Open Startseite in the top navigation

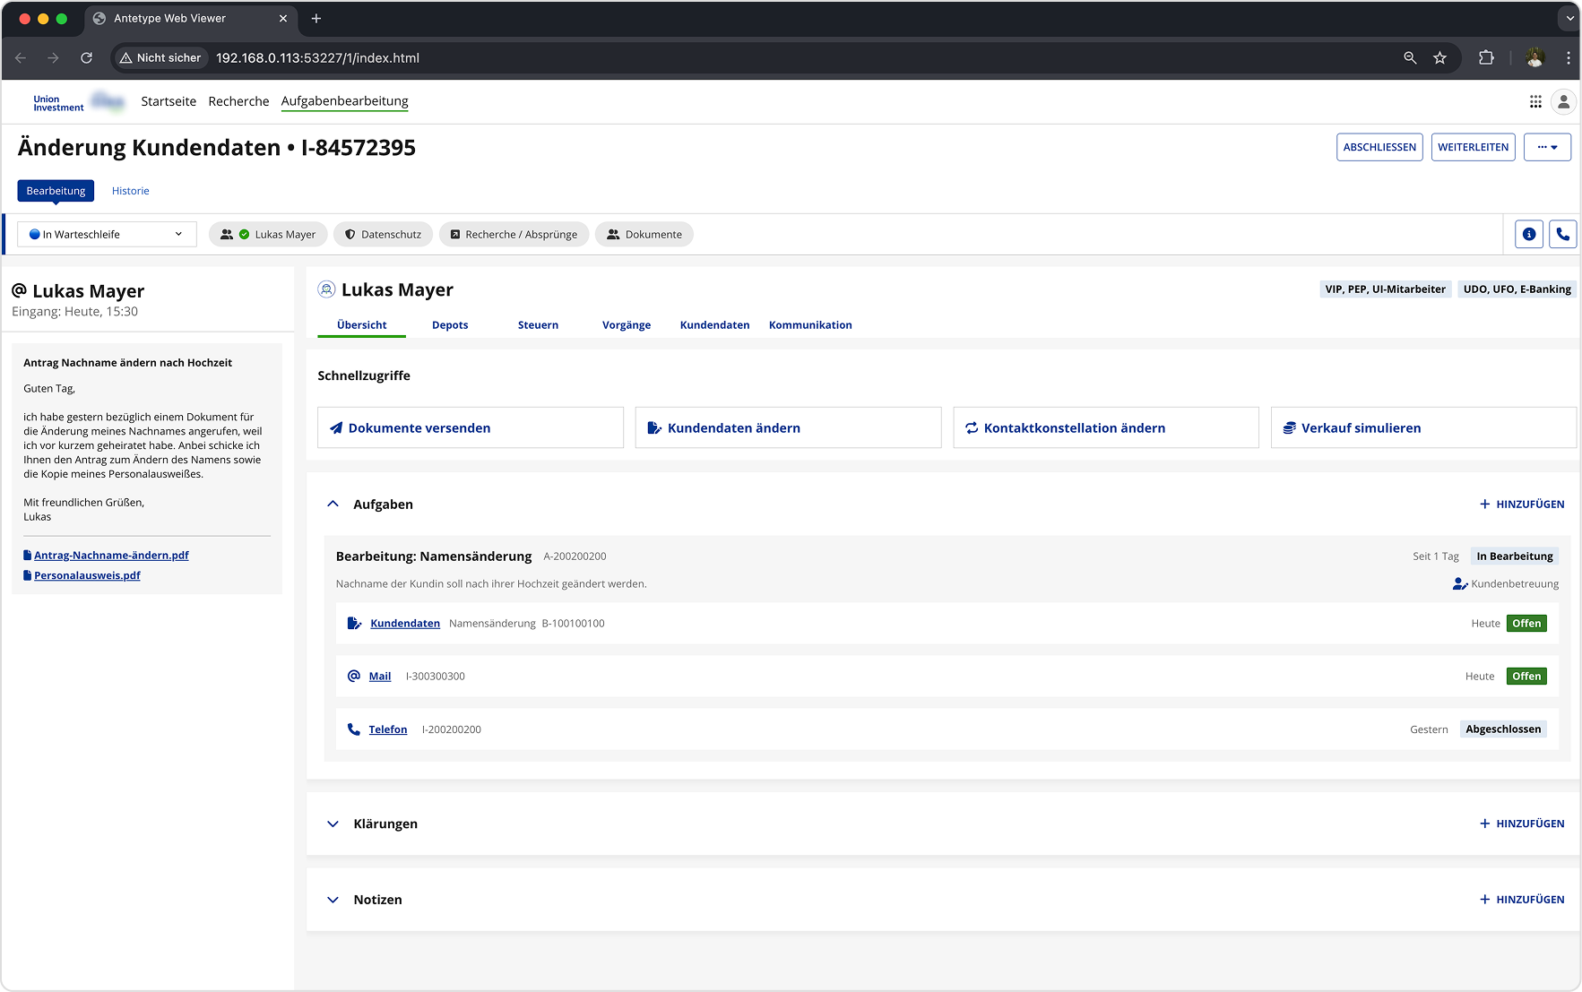(169, 101)
